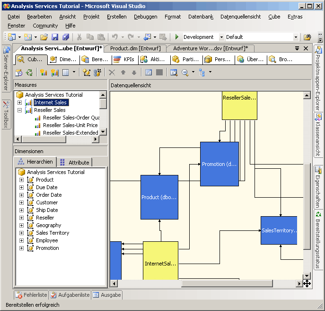Select the Hierarchien tab in Dimensionen
Screen dimensions: 325x311
[35, 162]
